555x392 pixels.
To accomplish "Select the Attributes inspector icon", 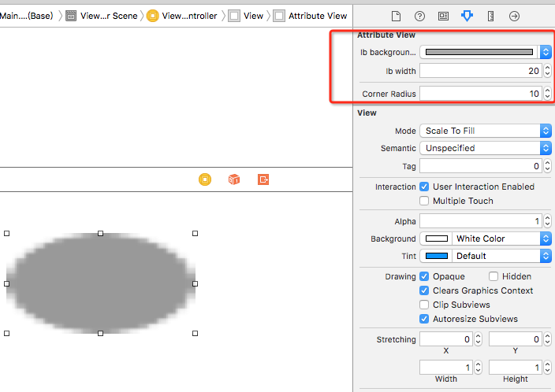I will (x=467, y=16).
